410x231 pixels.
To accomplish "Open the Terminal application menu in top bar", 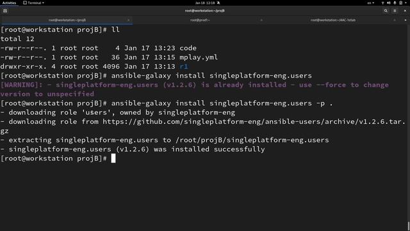I will pos(33,3).
